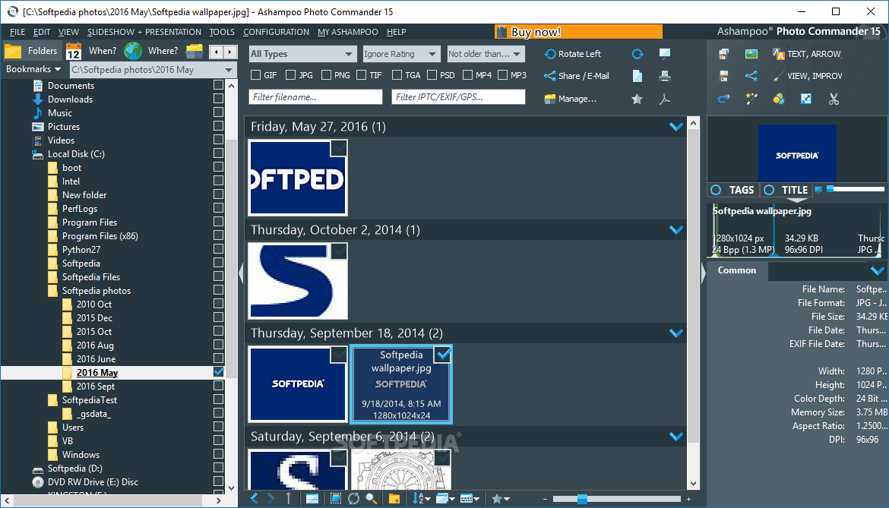This screenshot has height=508, width=889.
Task: Click the blue redo arrow icon
Action: 723,99
